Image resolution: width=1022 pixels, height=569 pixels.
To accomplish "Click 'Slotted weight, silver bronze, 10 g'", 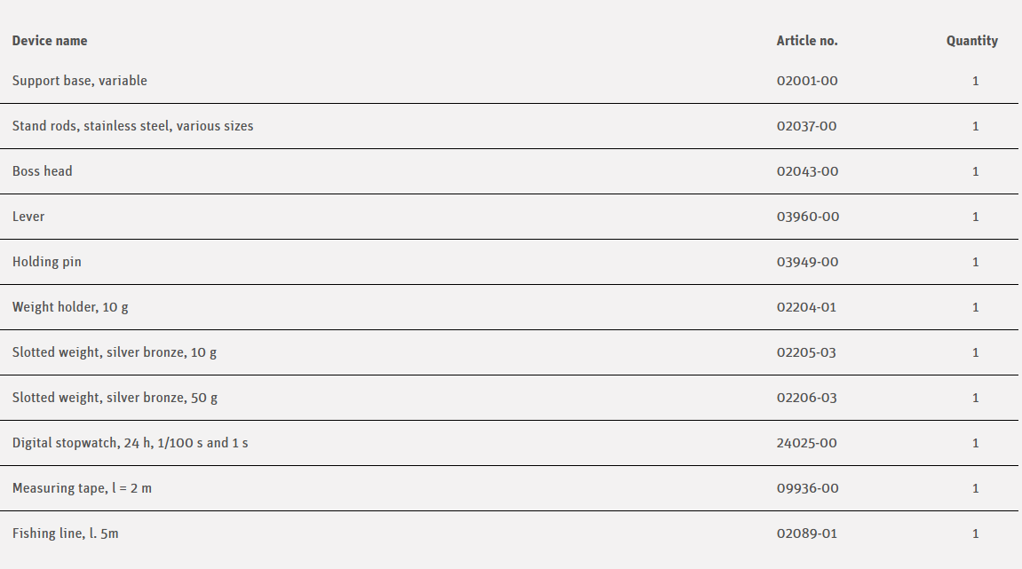I will tap(115, 352).
